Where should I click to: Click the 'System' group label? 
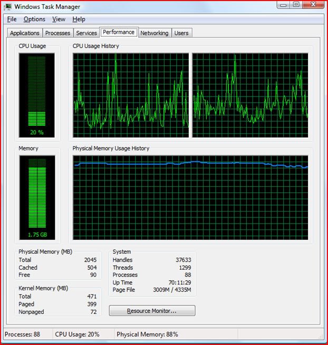122,252
